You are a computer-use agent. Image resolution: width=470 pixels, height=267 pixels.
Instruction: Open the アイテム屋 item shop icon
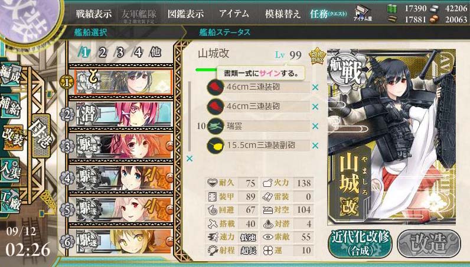click(363, 13)
